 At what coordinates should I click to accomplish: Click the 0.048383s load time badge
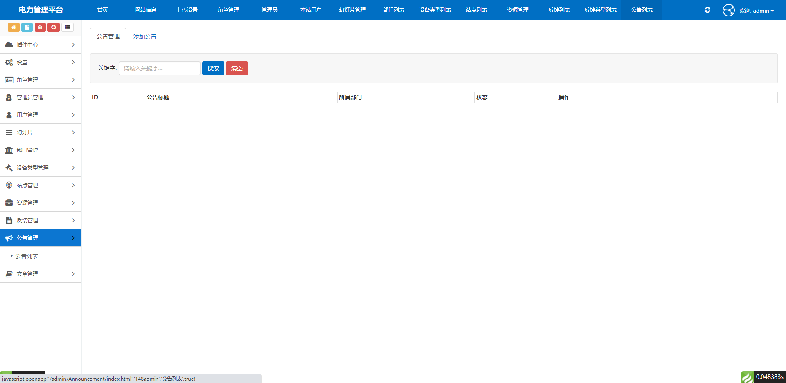click(770, 377)
